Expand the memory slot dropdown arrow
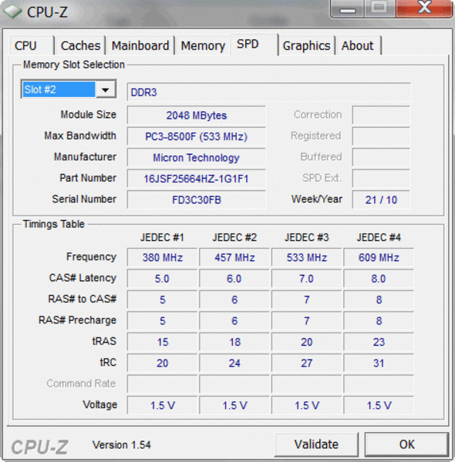This screenshot has width=455, height=462. [x=106, y=89]
